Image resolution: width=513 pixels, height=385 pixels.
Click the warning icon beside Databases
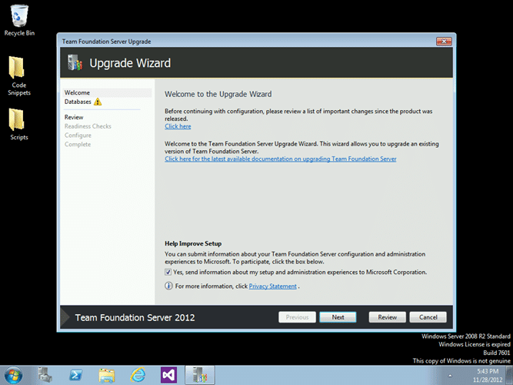tap(98, 102)
